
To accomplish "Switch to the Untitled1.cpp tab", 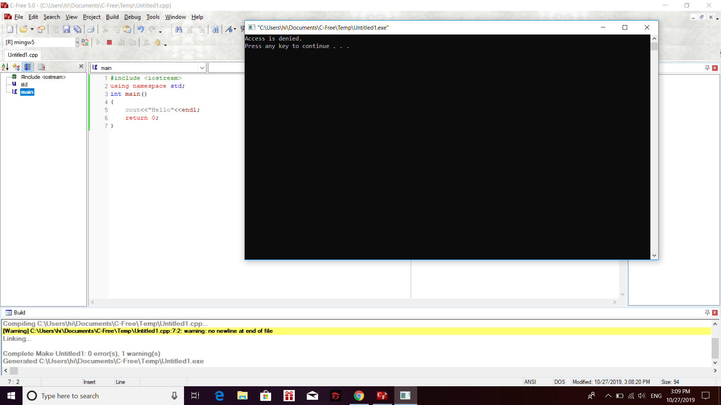I will coord(23,55).
